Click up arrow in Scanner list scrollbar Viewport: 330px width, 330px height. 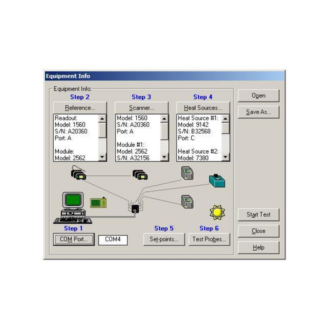(x=164, y=119)
